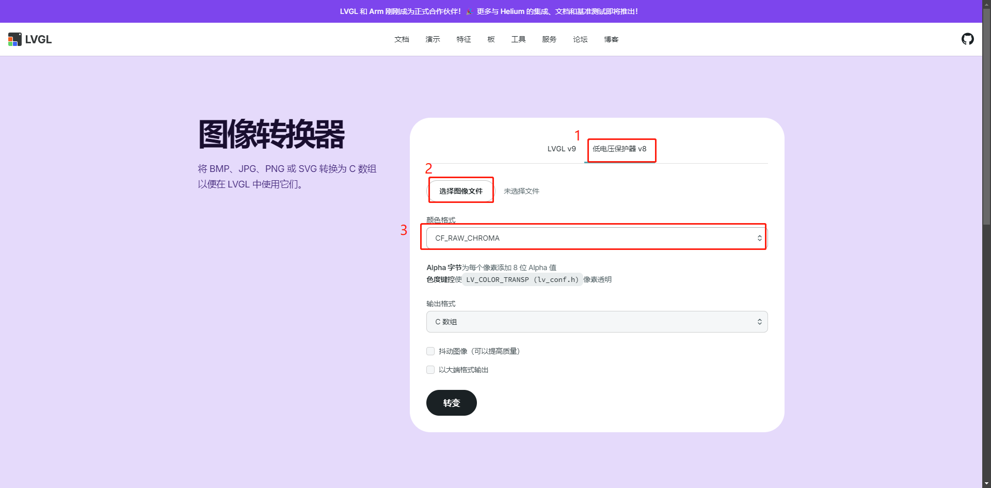Click the scrollbar up arrow

[x=986, y=4]
